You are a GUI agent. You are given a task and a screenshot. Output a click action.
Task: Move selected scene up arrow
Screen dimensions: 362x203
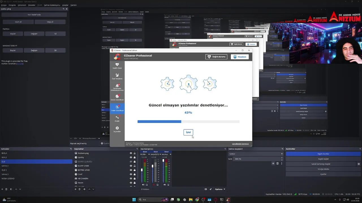pyautogui.click(x=16, y=189)
